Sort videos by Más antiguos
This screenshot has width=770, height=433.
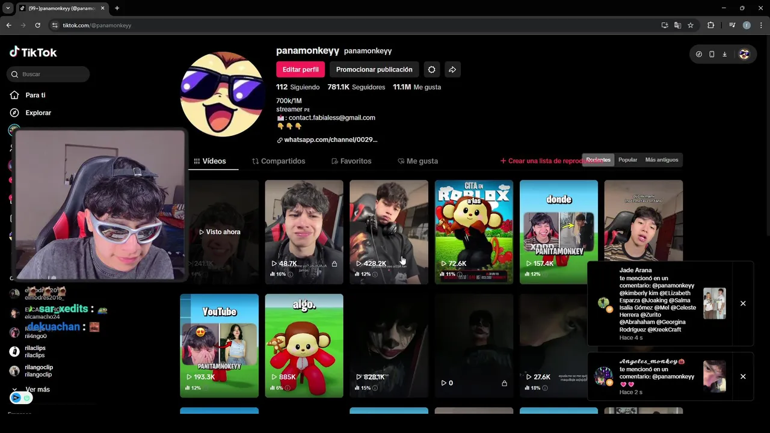point(662,160)
